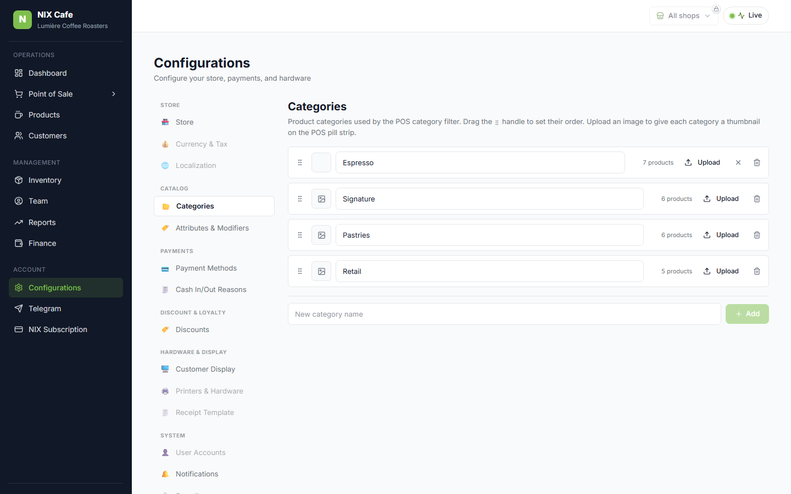This screenshot has height=494, width=791.
Task: Open Payment Methods settings
Action: coord(214,268)
